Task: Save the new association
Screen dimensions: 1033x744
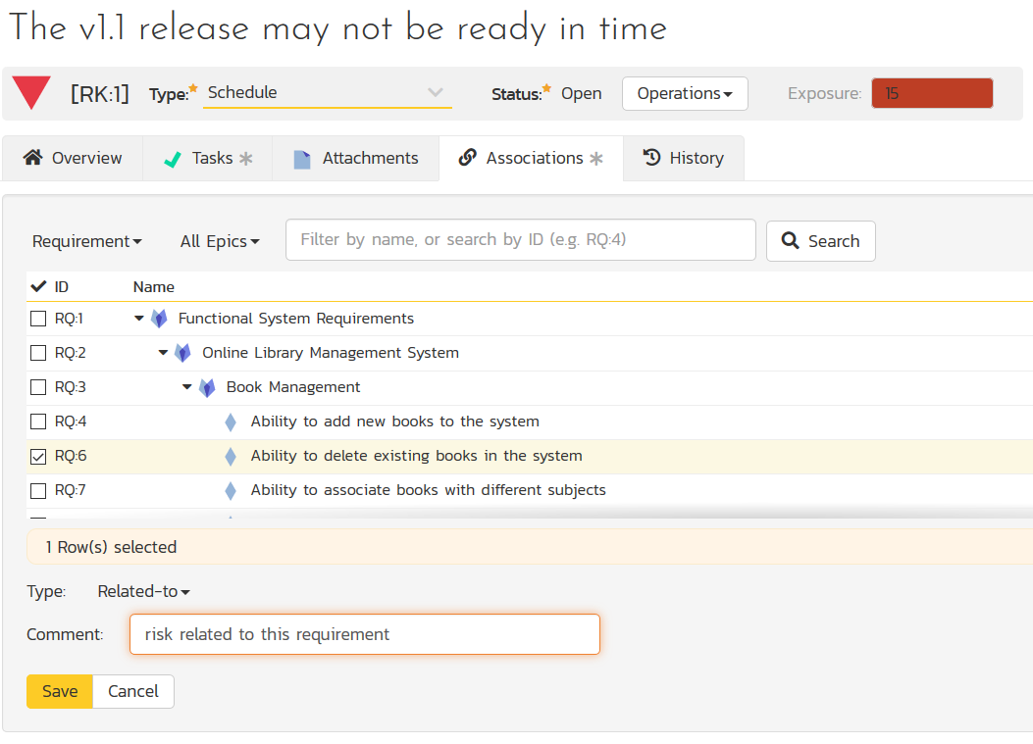Action: [x=60, y=691]
